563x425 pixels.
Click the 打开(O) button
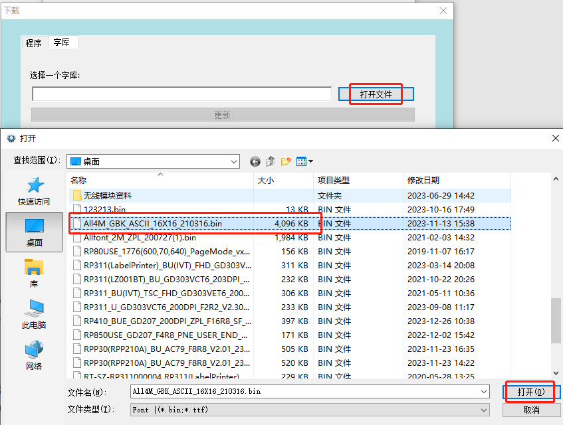(x=531, y=392)
